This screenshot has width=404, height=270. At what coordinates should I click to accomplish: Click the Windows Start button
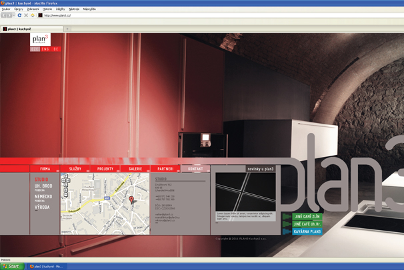coord(11,266)
